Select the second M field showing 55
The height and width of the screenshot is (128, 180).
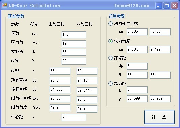click(x=160, y=75)
